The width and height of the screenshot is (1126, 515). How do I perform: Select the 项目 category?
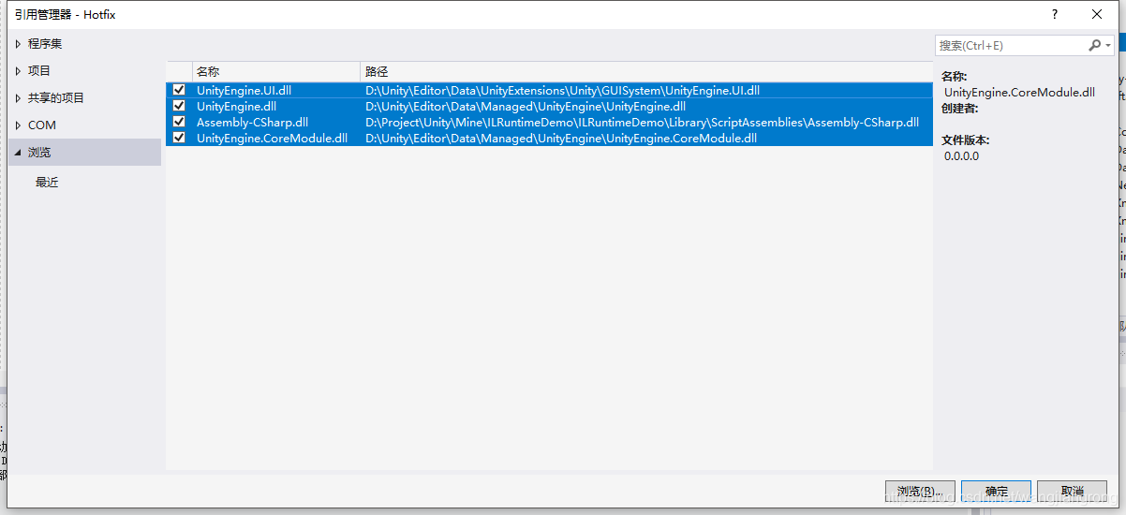39,71
